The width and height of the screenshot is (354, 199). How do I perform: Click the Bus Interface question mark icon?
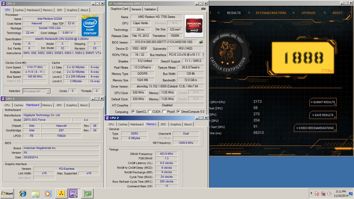[x=203, y=55]
